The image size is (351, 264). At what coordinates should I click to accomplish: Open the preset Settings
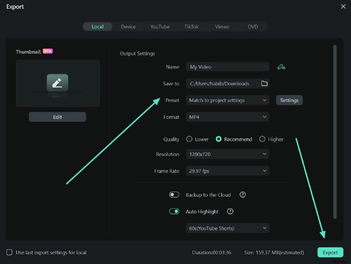289,100
